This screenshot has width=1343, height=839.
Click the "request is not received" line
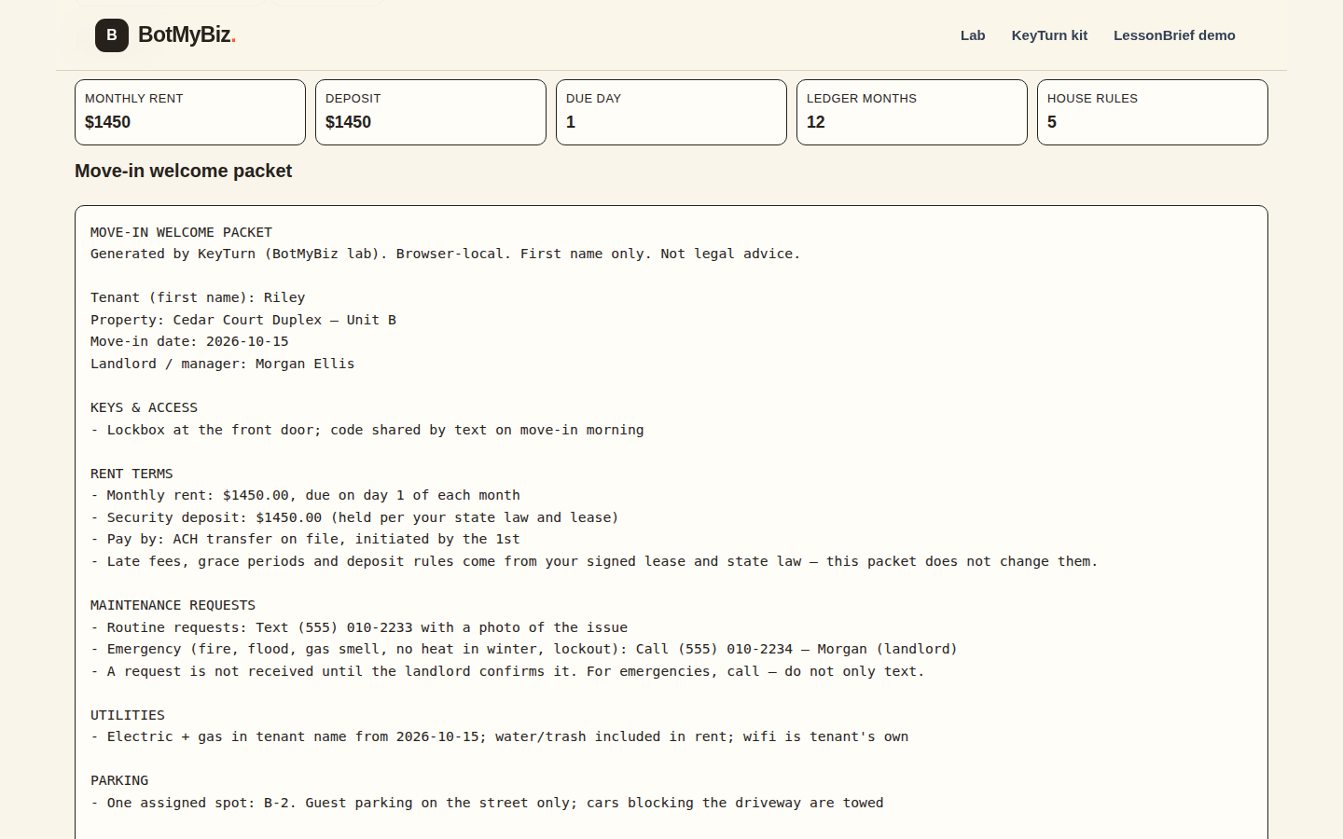click(x=507, y=671)
